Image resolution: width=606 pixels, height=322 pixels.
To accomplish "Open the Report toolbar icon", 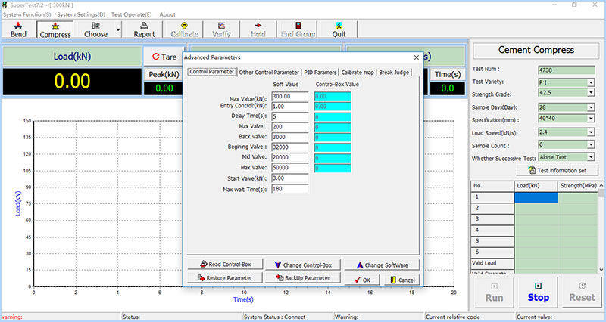I will coord(144,29).
